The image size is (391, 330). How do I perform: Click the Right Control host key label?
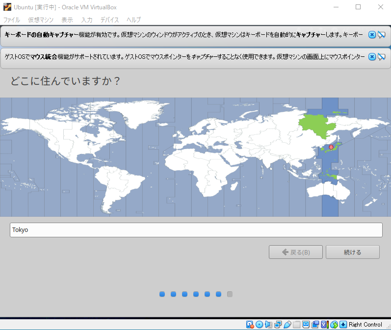[x=365, y=325]
